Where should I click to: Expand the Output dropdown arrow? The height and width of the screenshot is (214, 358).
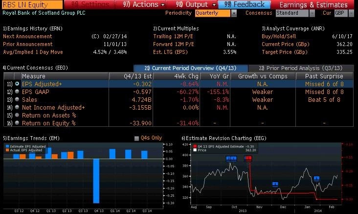tap(214, 4)
